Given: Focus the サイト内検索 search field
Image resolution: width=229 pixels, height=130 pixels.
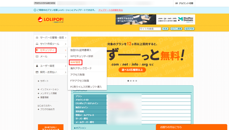Looking at the screenshot, I should 150,29.
